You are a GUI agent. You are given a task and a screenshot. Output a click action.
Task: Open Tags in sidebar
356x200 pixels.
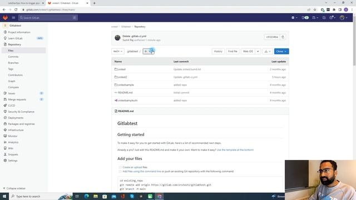(11, 69)
